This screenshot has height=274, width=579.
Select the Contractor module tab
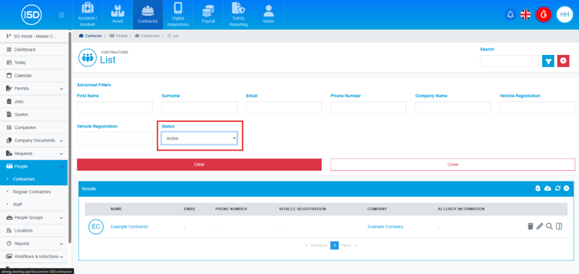(148, 15)
